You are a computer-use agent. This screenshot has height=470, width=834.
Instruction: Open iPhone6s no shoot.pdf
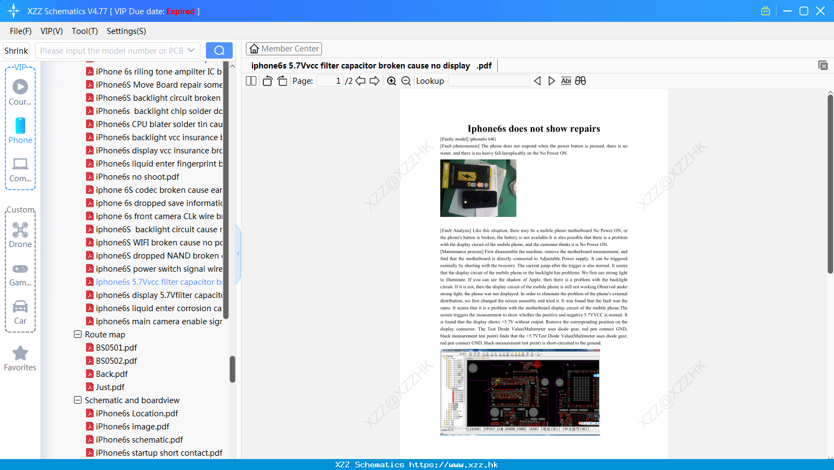click(133, 176)
